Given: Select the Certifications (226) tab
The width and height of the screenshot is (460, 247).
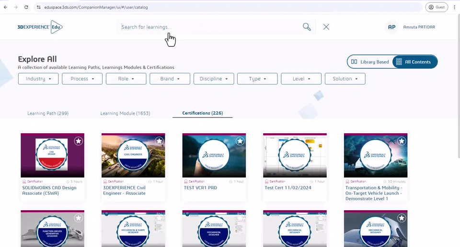Looking at the screenshot, I should click(202, 113).
